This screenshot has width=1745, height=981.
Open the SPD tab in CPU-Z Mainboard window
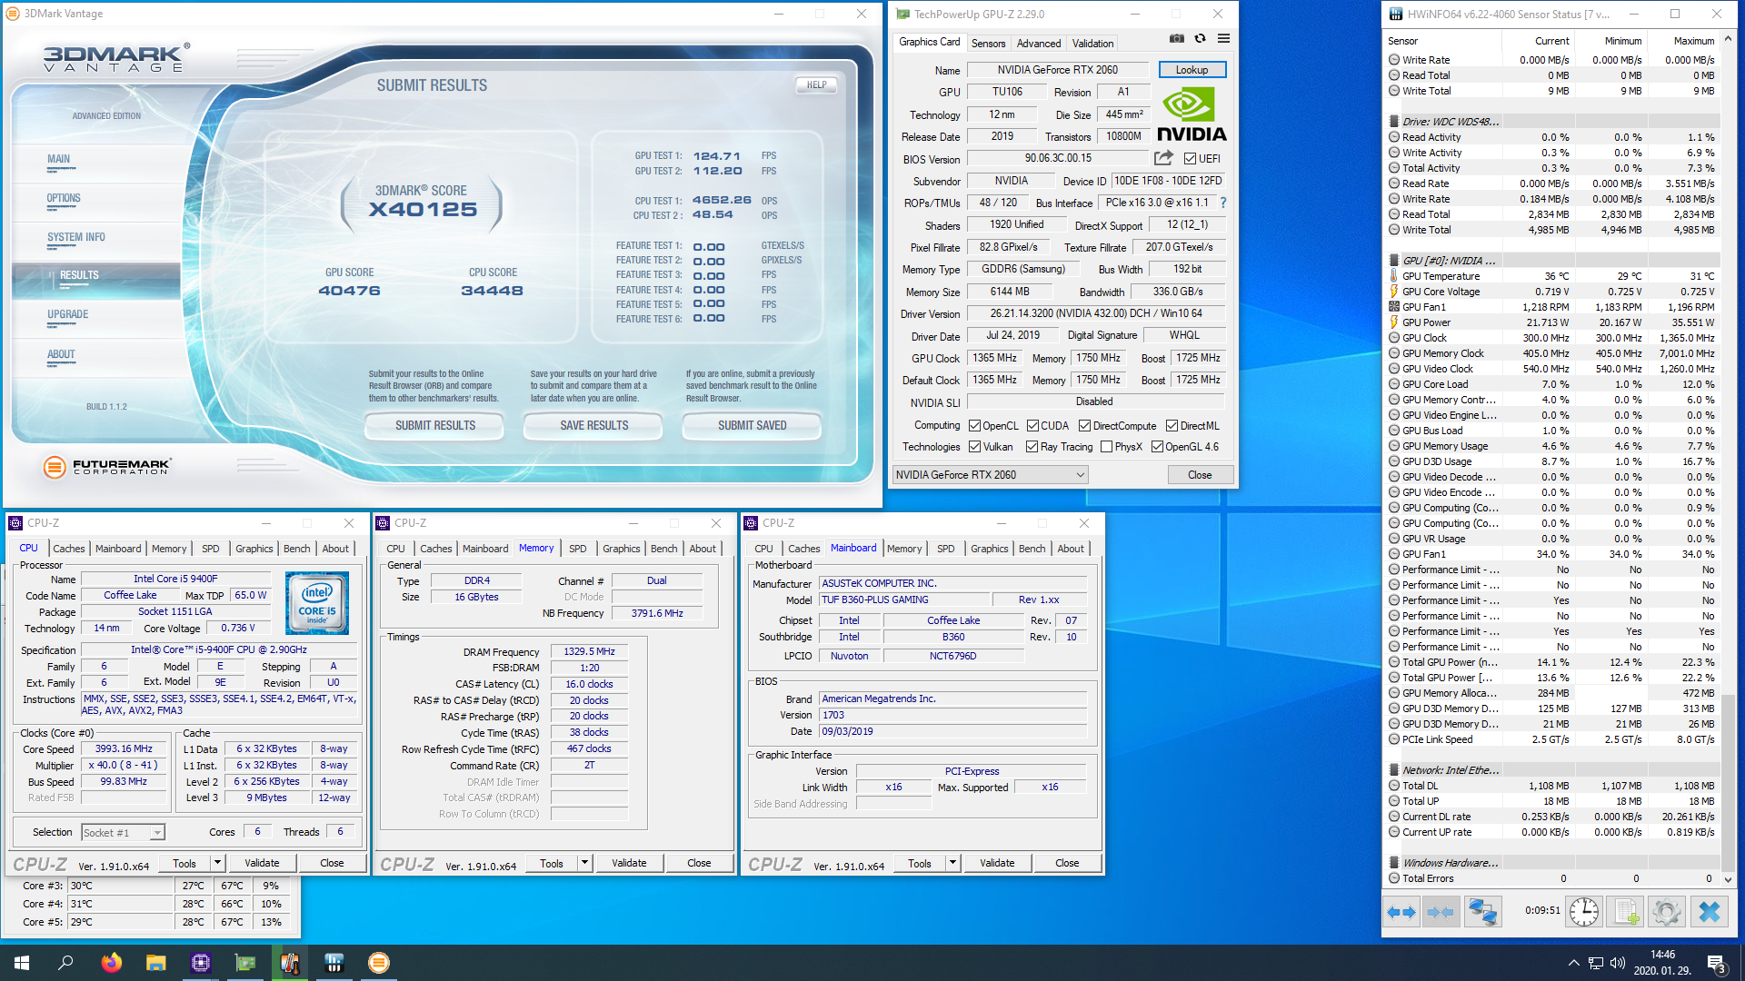(x=945, y=549)
